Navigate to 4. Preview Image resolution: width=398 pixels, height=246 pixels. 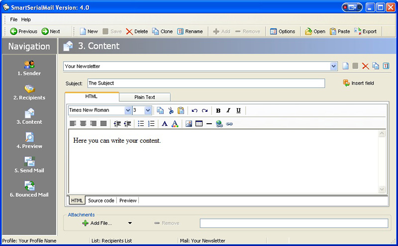click(x=29, y=141)
